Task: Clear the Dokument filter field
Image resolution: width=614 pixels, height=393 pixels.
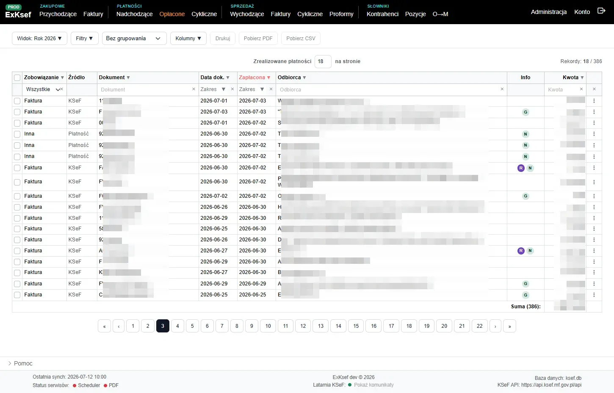Action: 194,89
